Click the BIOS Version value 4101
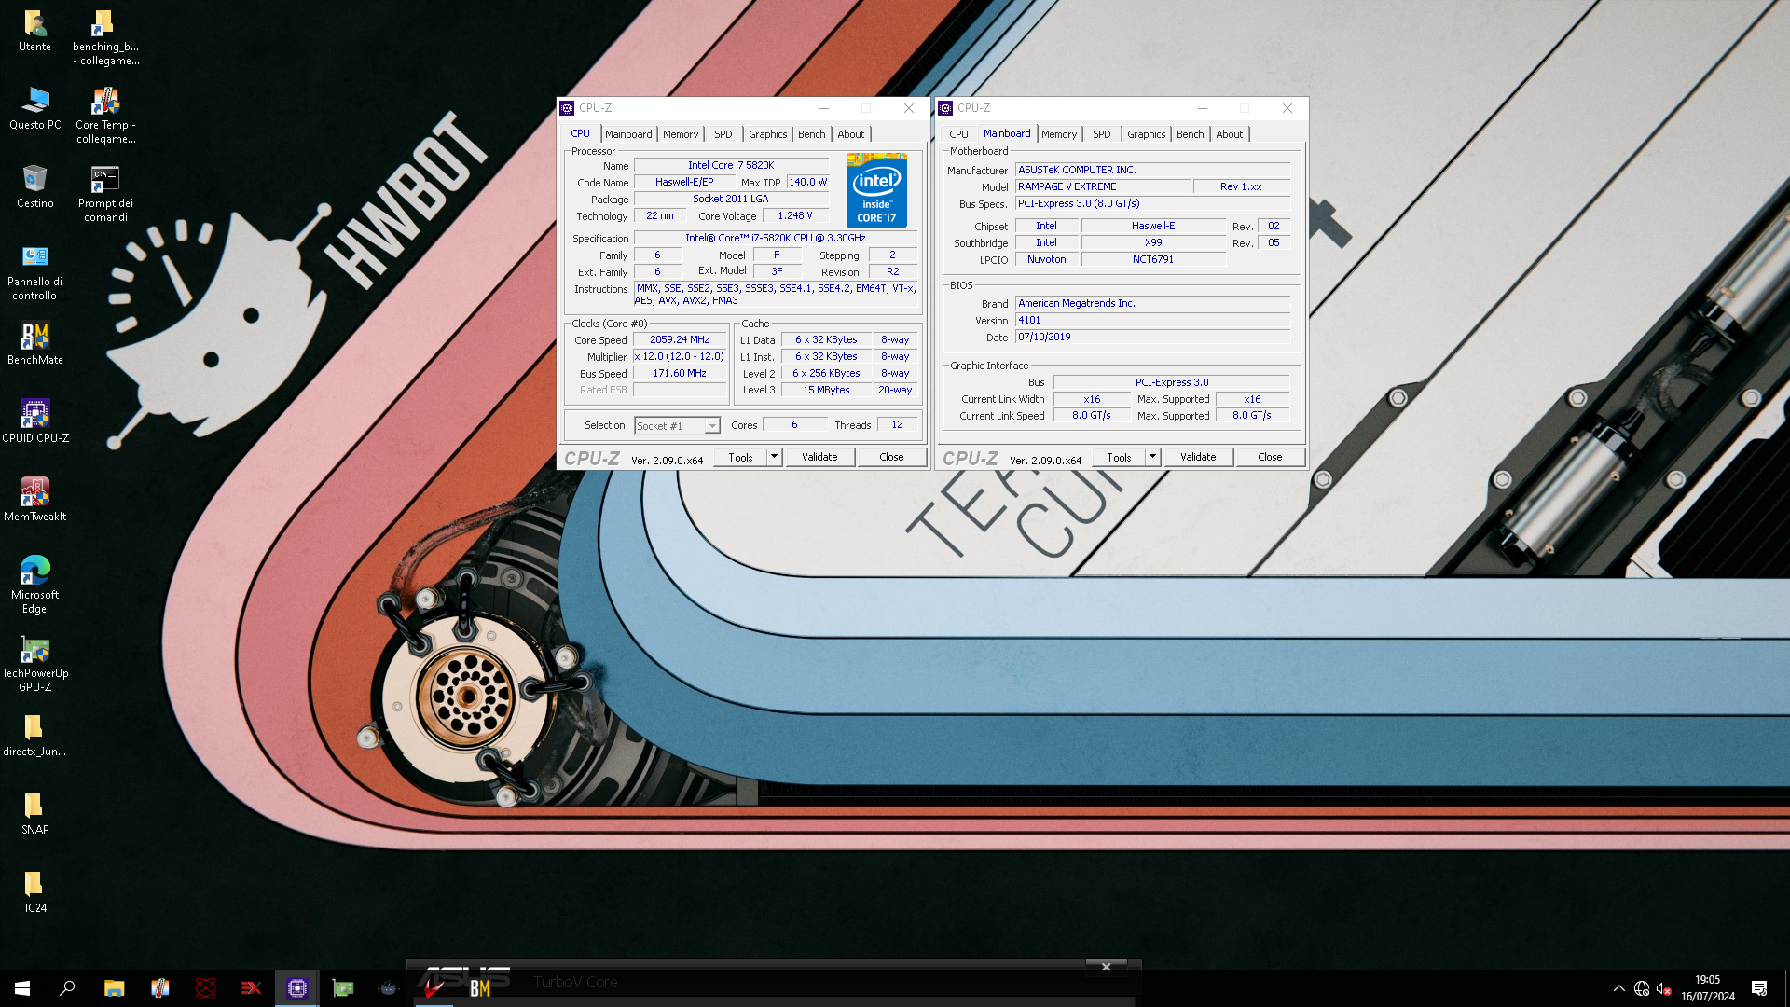The height and width of the screenshot is (1007, 1790). [1152, 320]
